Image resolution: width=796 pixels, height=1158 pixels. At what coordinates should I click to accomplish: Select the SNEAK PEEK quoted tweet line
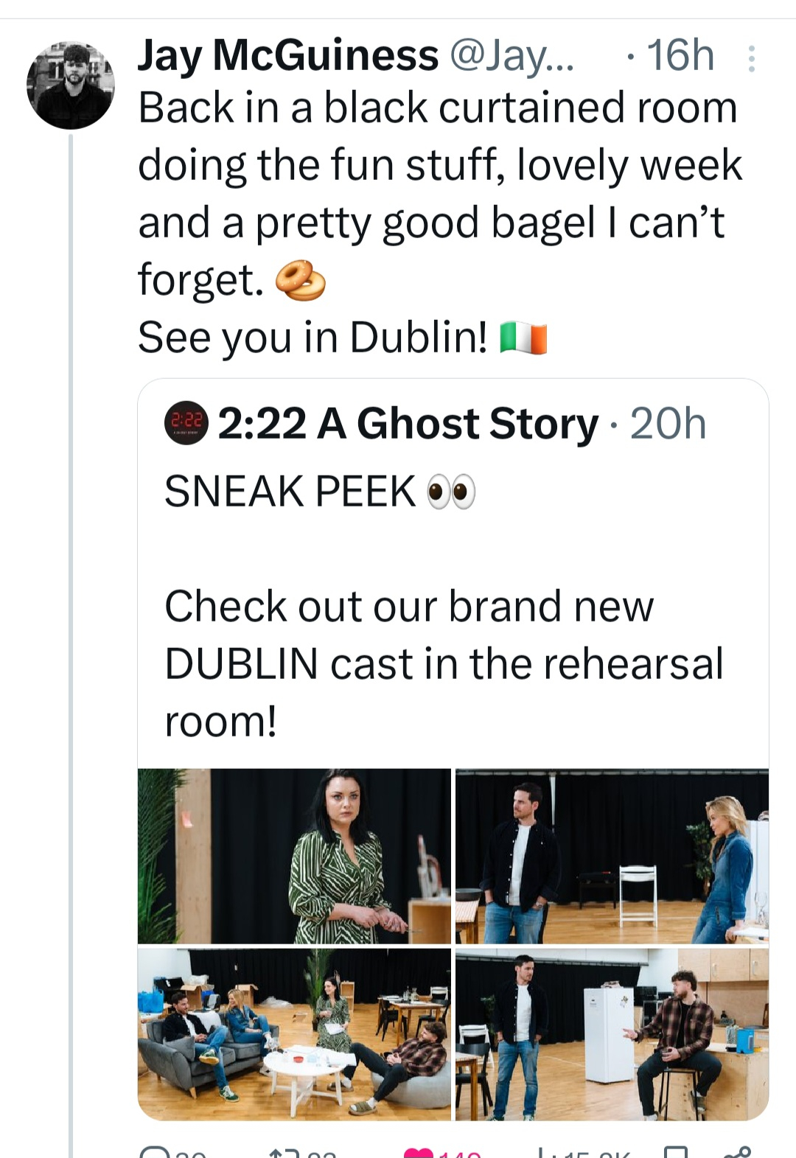pos(320,492)
